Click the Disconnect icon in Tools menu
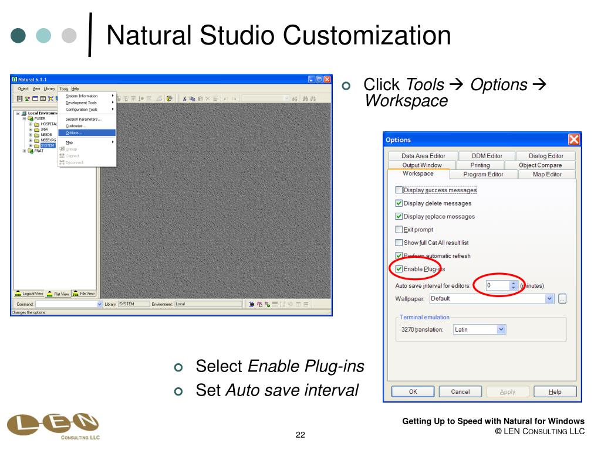This screenshot has width=601, height=450. point(62,163)
